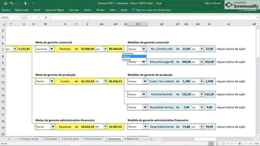Open the touch/mouse mode icon

pos(25,3)
